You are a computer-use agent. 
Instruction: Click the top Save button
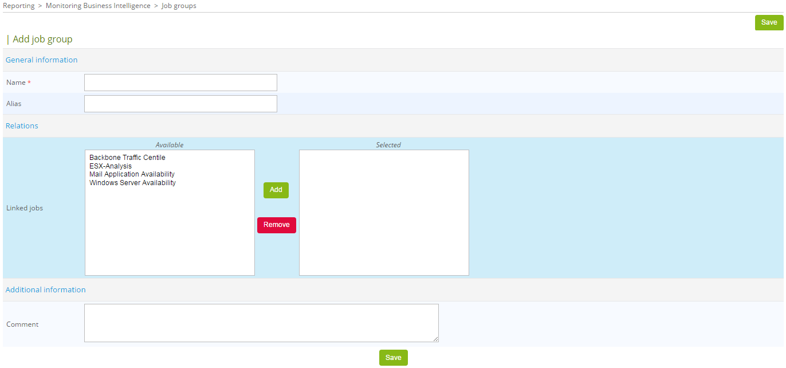pos(769,22)
